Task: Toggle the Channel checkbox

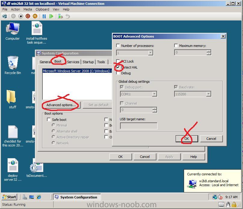Action: click(x=122, y=103)
